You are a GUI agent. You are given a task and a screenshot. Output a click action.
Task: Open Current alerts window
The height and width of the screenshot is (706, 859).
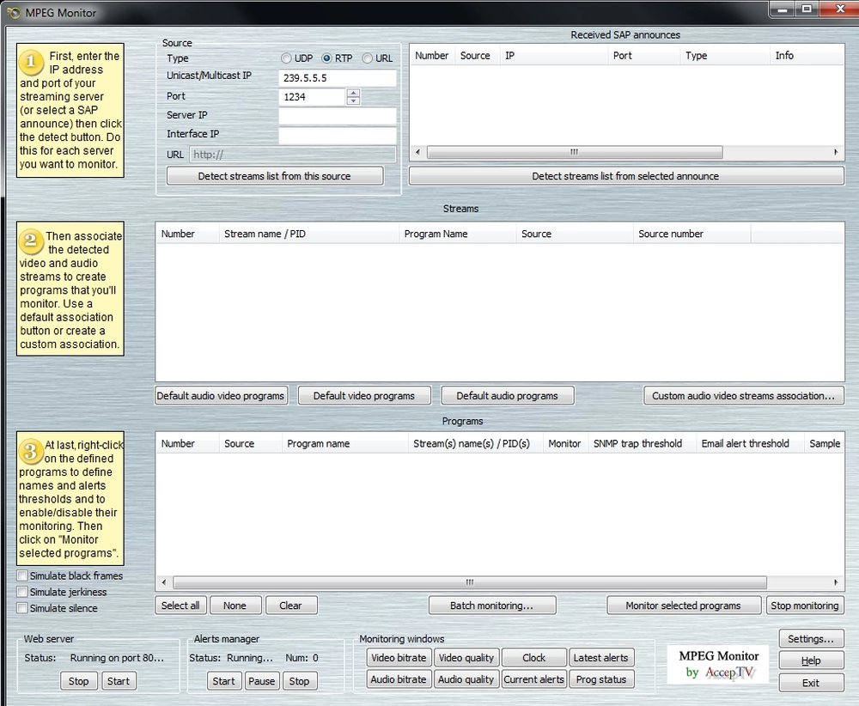click(x=534, y=679)
